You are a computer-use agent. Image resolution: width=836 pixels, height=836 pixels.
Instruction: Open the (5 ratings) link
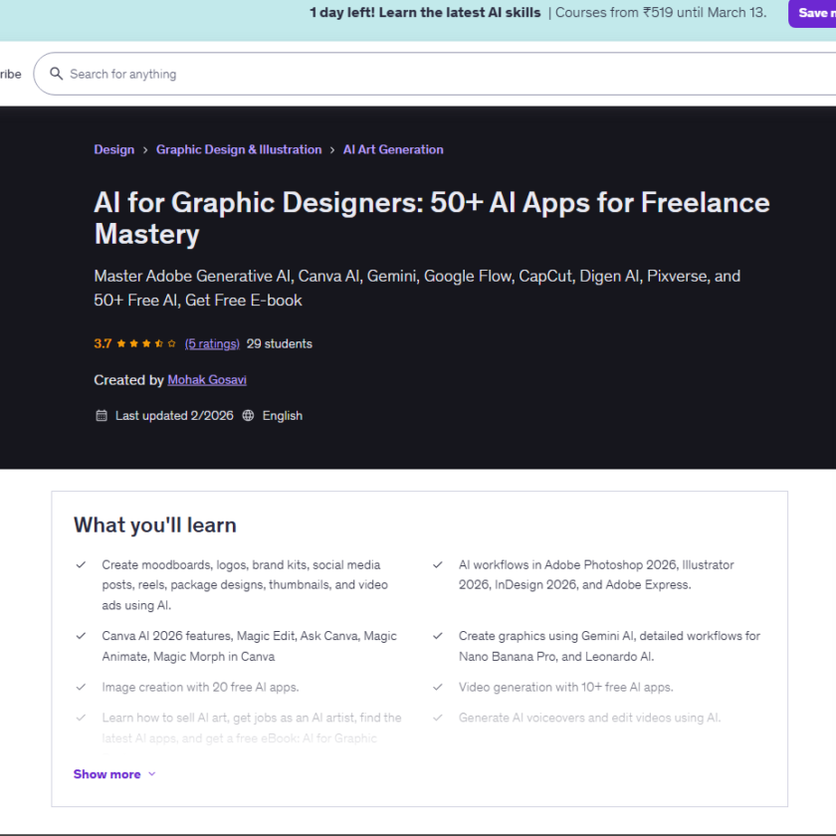point(212,344)
